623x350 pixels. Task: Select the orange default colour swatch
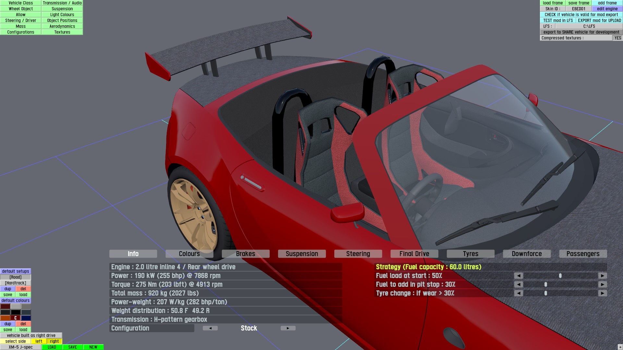coord(5,318)
